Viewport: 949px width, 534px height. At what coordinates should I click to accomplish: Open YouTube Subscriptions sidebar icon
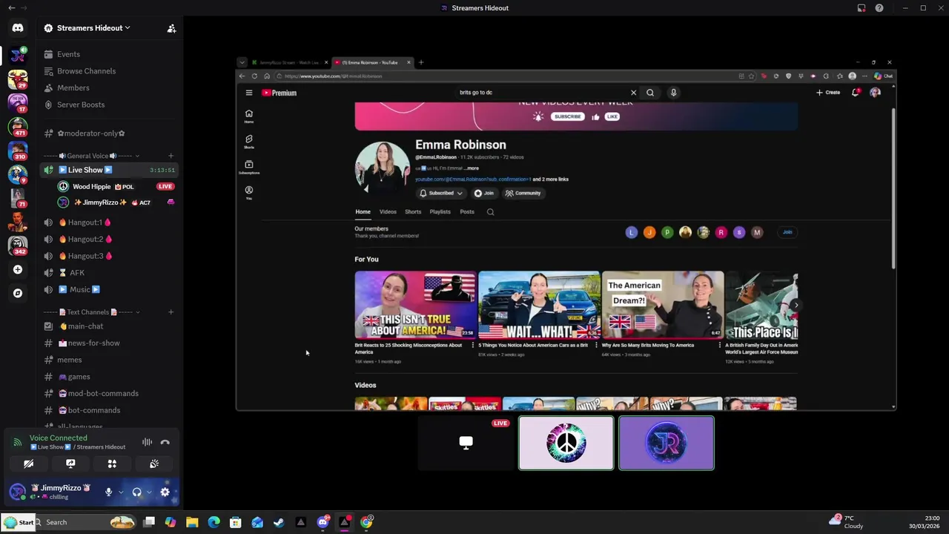(x=249, y=167)
